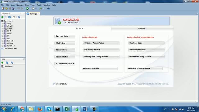This screenshot has width=199, height=112.
Task: Click the New file toolbar icon
Action: [3, 8]
